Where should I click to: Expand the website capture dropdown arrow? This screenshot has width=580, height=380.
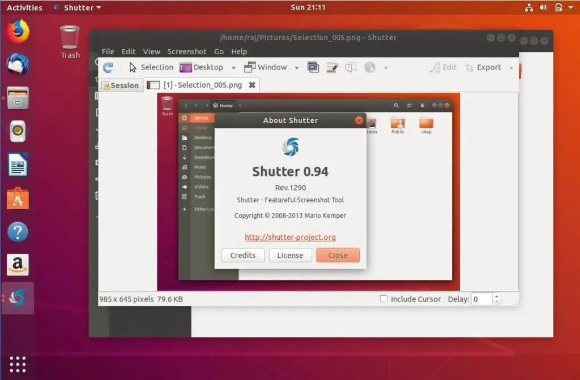pos(386,68)
